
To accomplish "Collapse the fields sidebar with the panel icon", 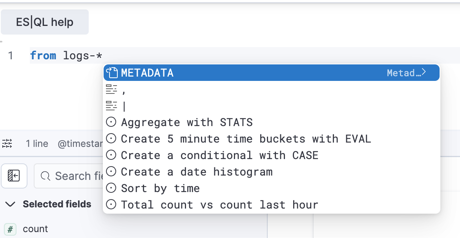I will pyautogui.click(x=14, y=176).
